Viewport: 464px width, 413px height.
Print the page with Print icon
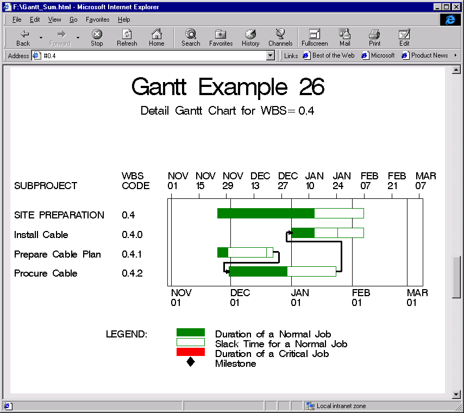point(374,37)
